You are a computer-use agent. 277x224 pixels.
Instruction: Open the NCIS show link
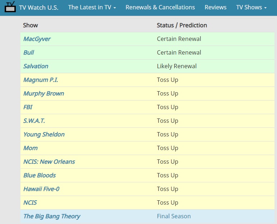(30, 202)
